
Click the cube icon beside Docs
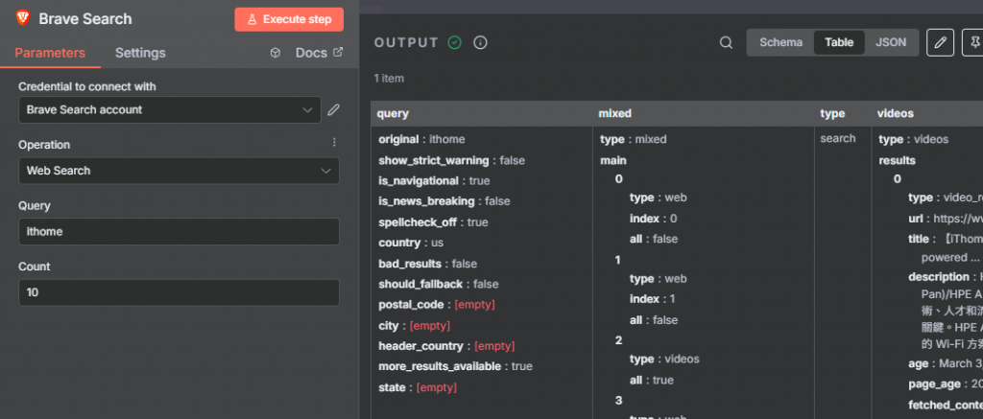(276, 54)
